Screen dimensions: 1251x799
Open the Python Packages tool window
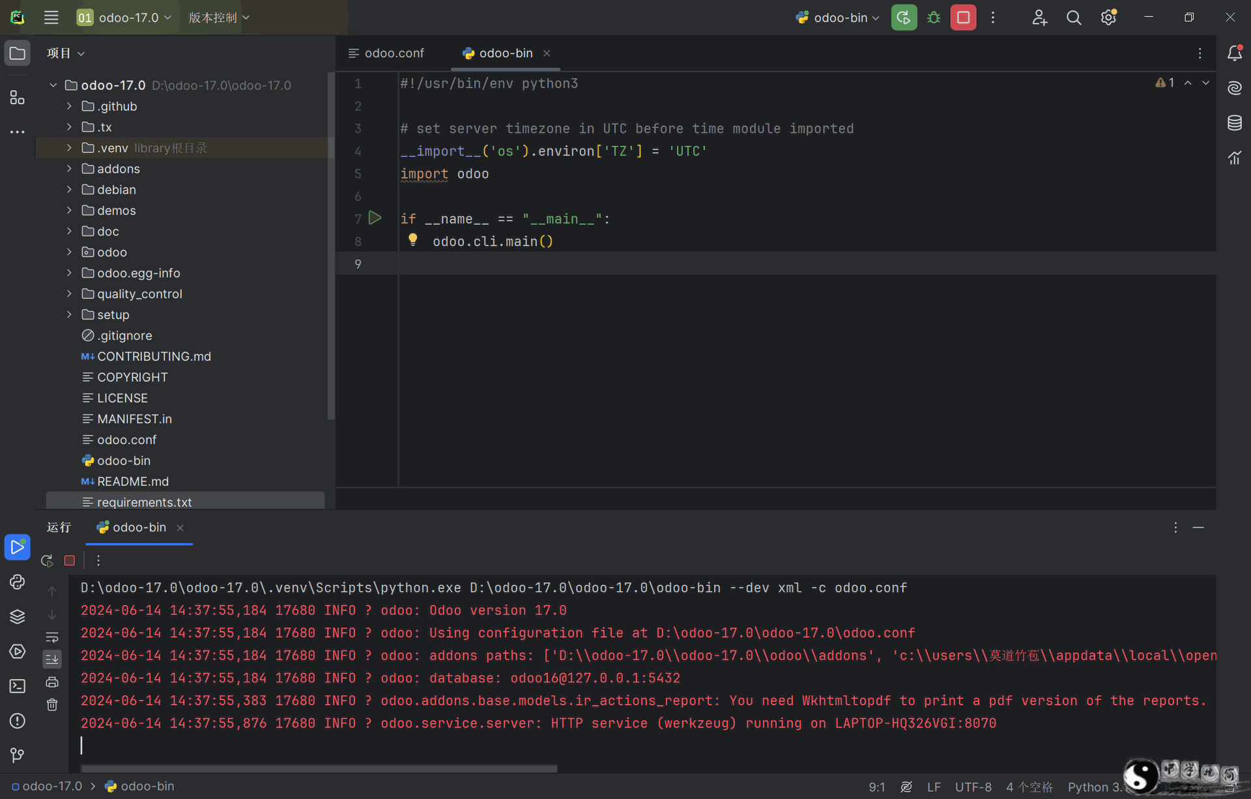pyautogui.click(x=18, y=582)
